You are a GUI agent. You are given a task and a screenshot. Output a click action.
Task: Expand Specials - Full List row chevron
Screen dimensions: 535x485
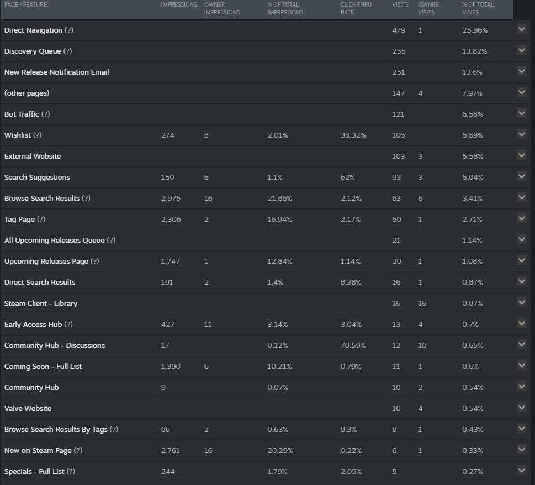[521, 471]
